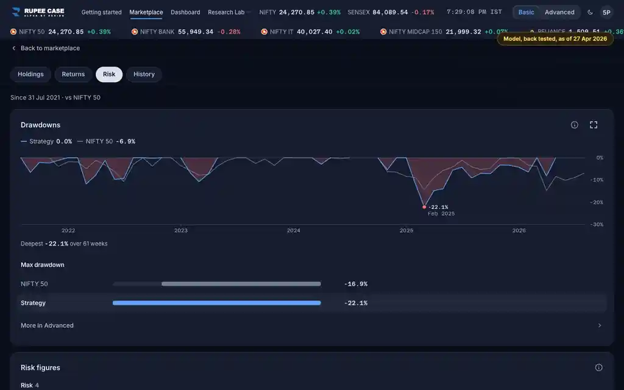Click the 'Deepest -22.1% over 61 weeks' text
Image resolution: width=624 pixels, height=390 pixels.
point(64,244)
